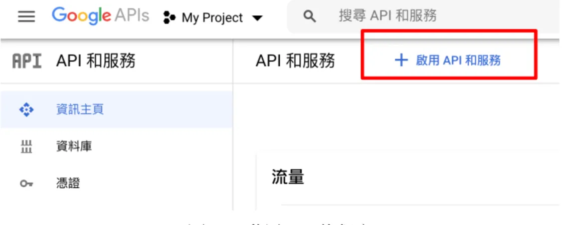Click the API logo in sidebar header

pos(27,61)
